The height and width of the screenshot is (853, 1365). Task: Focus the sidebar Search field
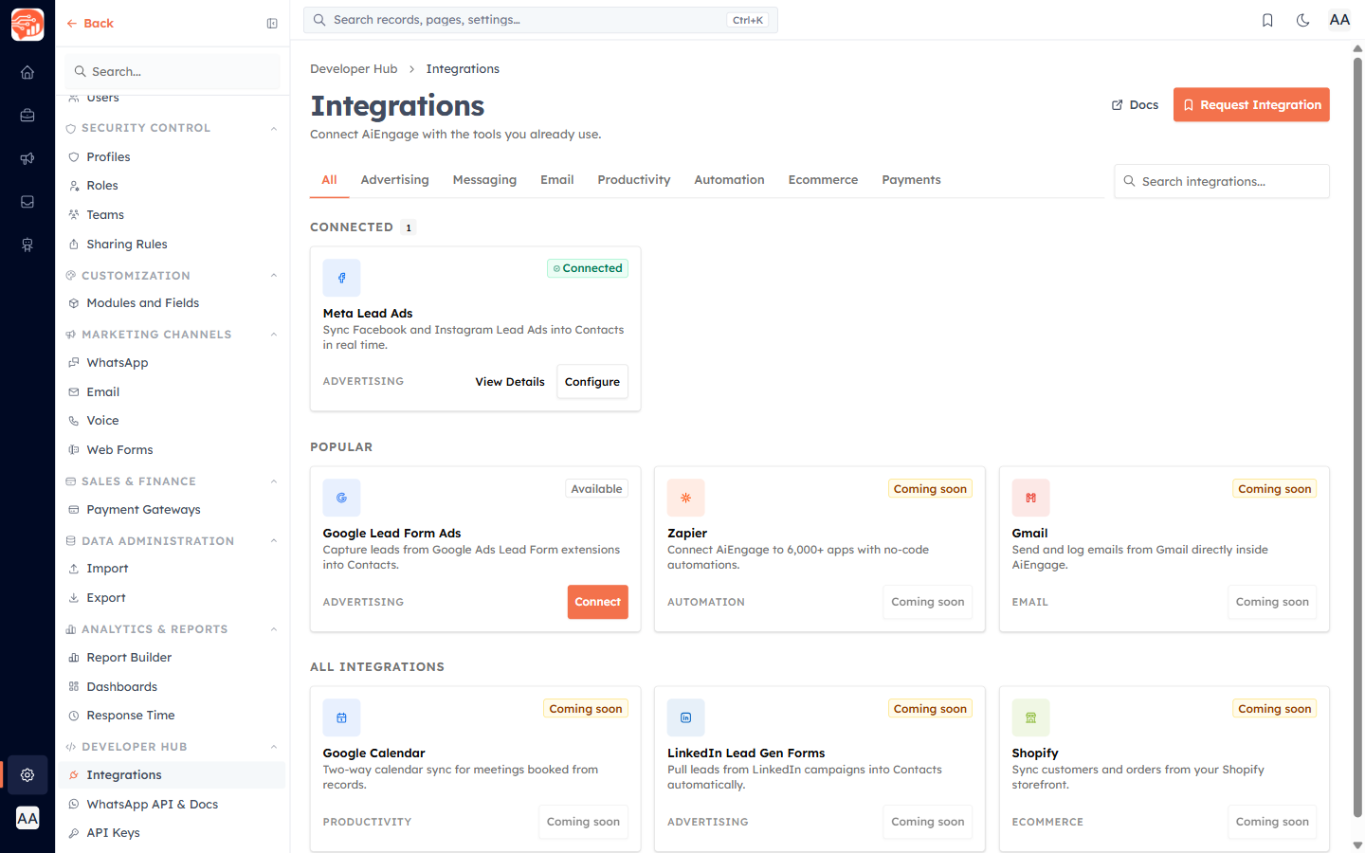pyautogui.click(x=173, y=72)
